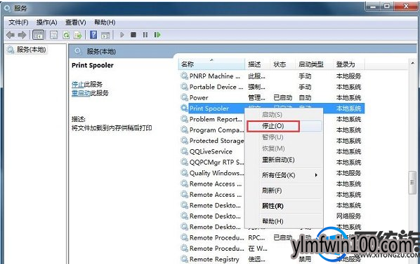Toggle the console tree pane icon

click(x=39, y=35)
